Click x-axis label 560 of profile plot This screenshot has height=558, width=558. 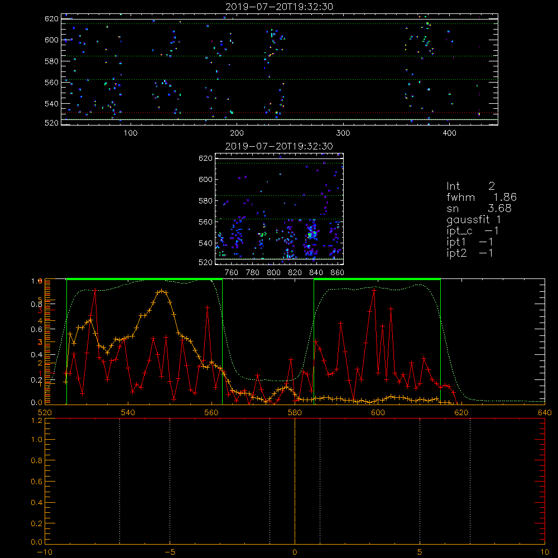[x=211, y=412]
